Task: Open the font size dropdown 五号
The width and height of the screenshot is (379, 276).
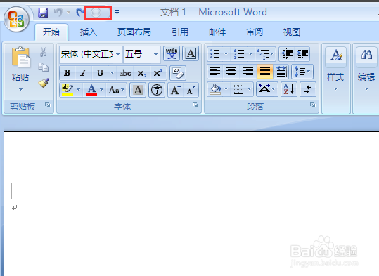Action: click(x=155, y=54)
